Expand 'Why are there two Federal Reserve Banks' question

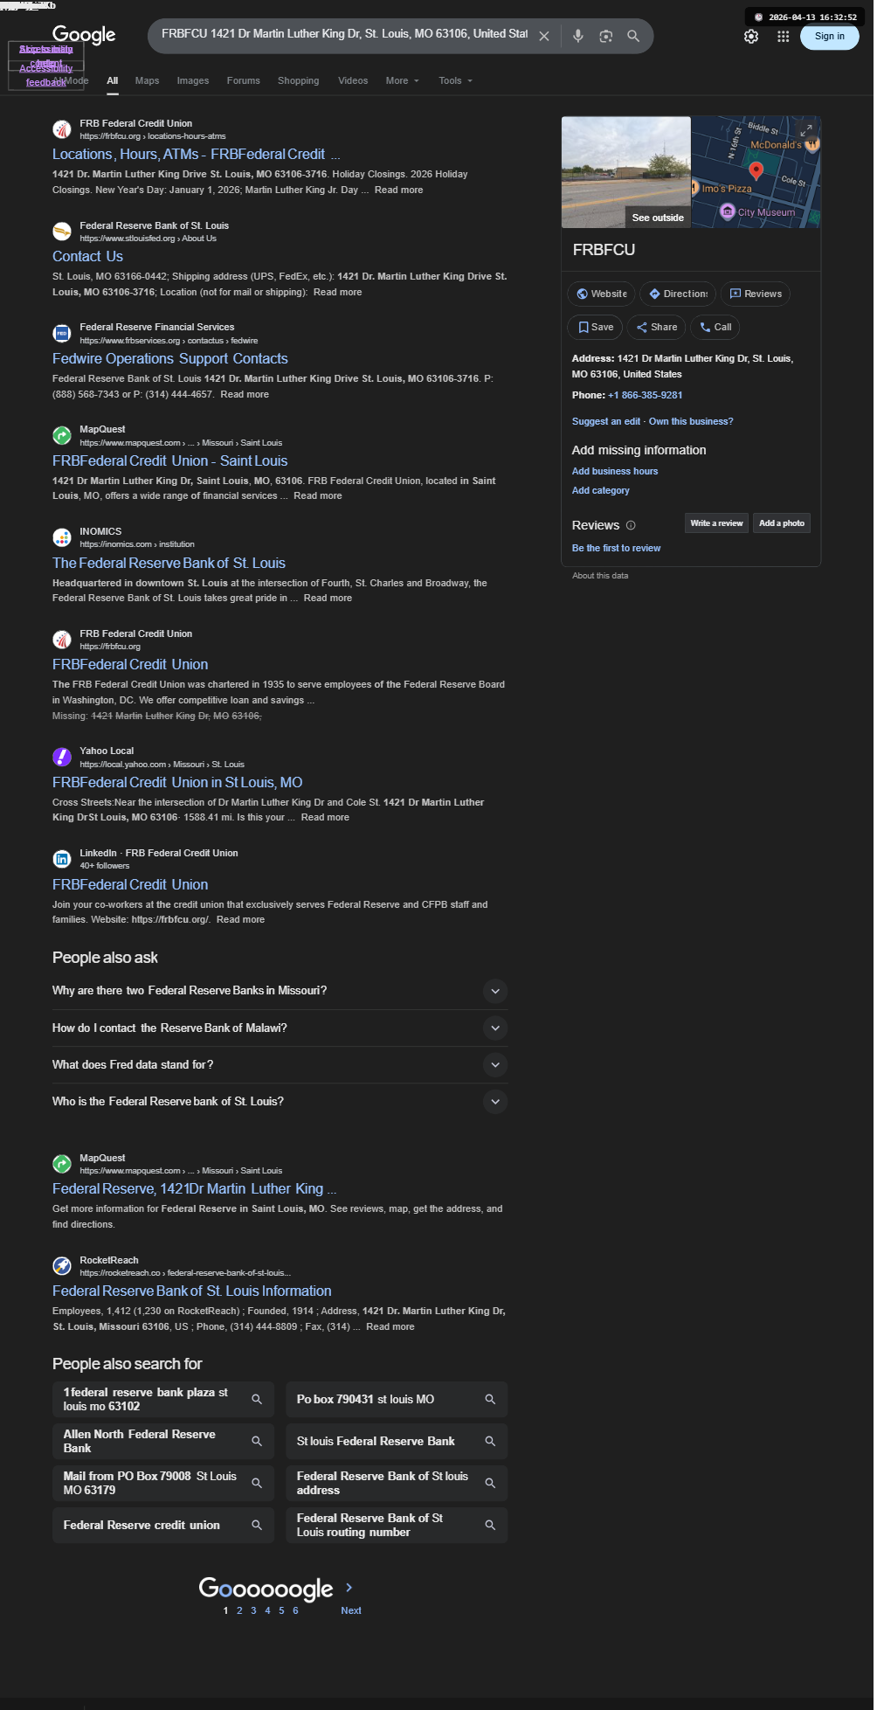(x=494, y=991)
